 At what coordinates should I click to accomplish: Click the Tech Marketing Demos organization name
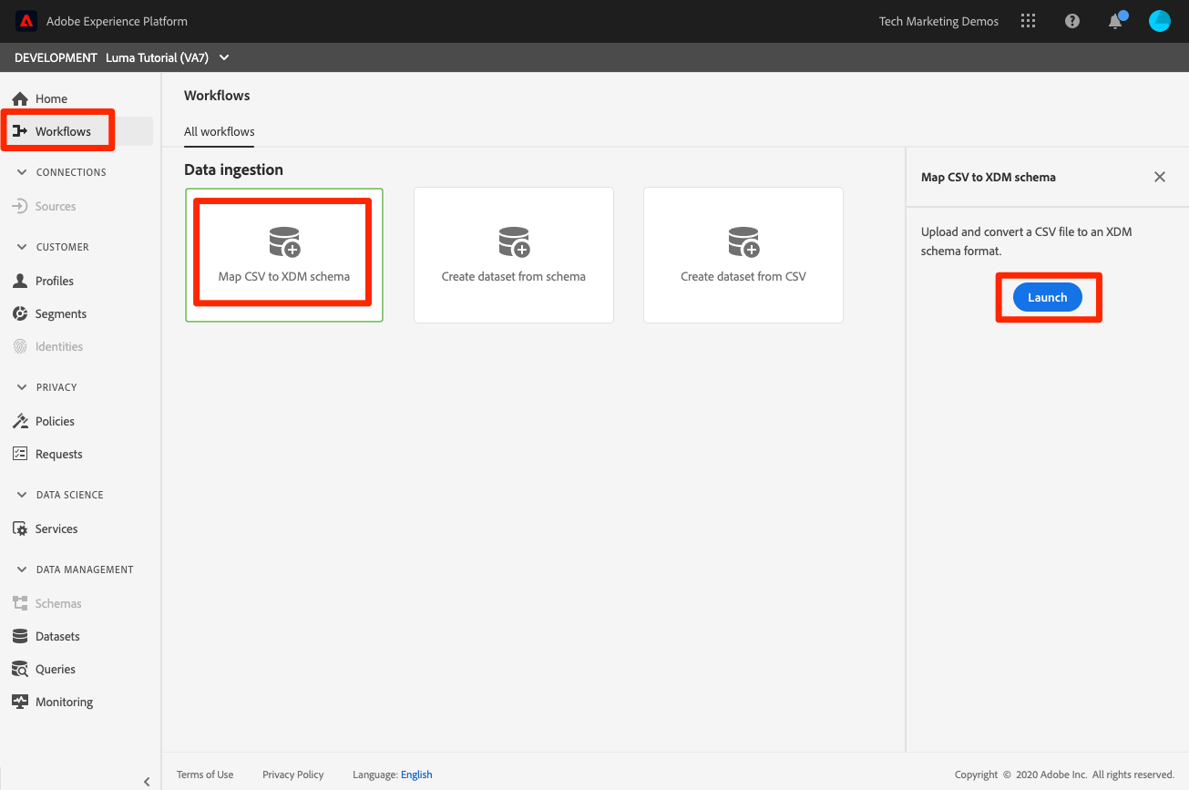tap(938, 21)
